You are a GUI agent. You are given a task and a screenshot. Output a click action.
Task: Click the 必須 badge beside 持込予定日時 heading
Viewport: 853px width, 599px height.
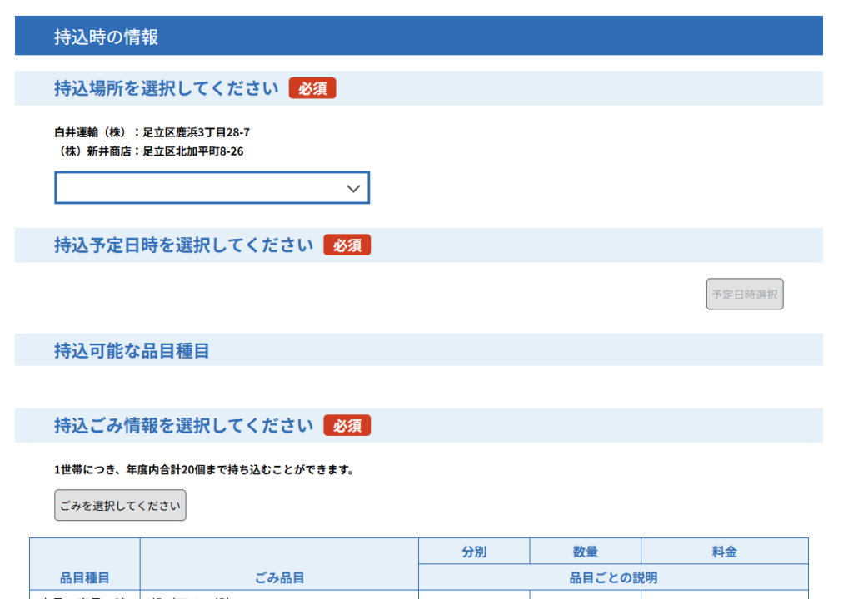347,245
